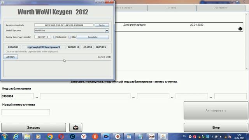Click the Новый номер клиента input field
This screenshot has width=249, height=140.
(x=26, y=112)
